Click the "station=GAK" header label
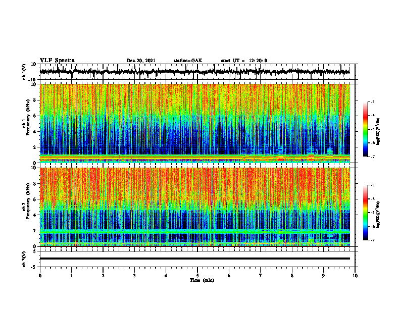Viewport: 400px width, 309px height. pyautogui.click(x=188, y=61)
